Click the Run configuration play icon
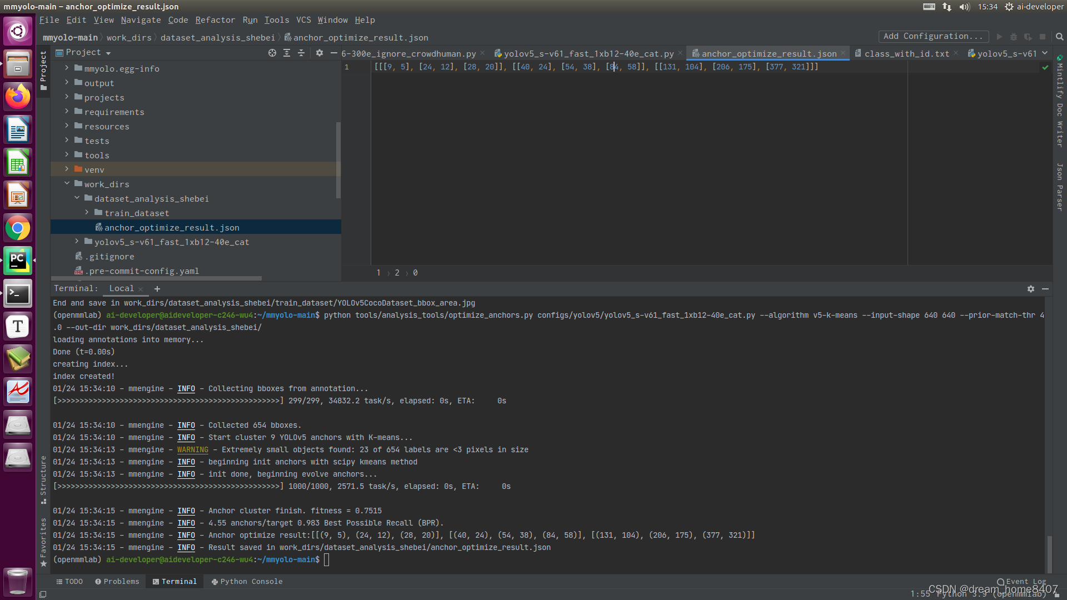This screenshot has height=600, width=1067. 999,37
